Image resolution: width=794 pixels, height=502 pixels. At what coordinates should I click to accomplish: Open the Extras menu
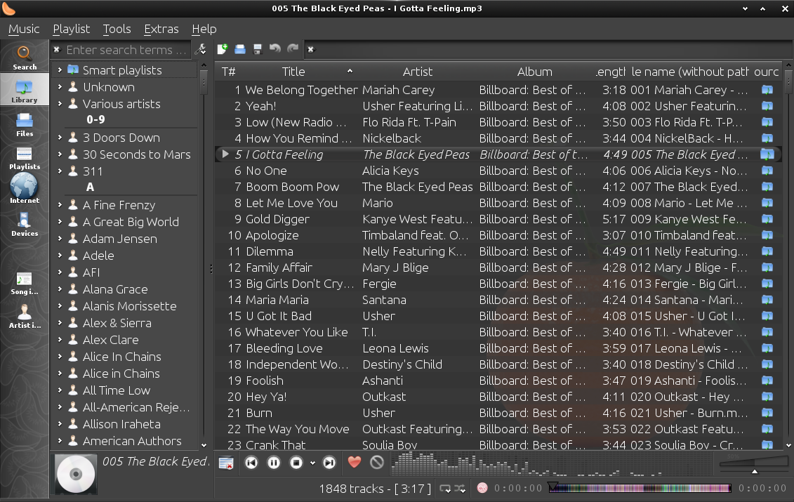tap(161, 29)
